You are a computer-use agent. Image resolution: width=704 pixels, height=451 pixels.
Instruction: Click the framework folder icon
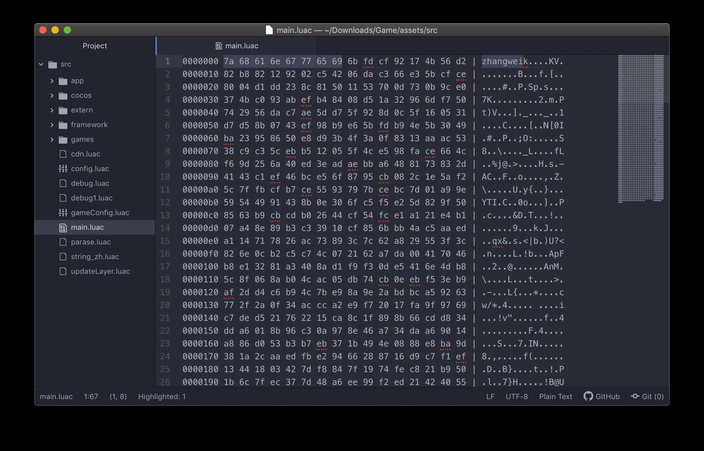[x=63, y=125]
